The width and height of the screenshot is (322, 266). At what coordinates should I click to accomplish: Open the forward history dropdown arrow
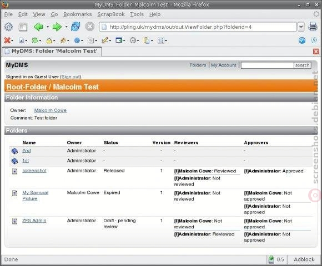(x=66, y=27)
